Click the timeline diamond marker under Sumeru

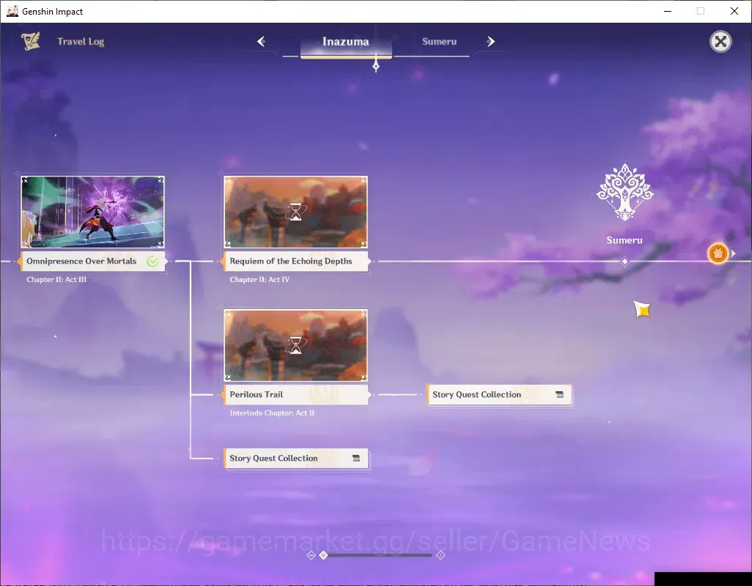tap(624, 262)
